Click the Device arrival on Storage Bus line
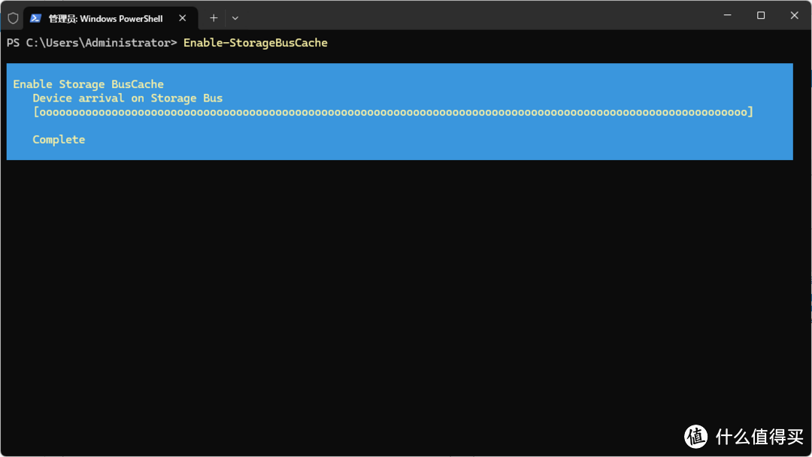Screen dimensions: 812x457 127,98
